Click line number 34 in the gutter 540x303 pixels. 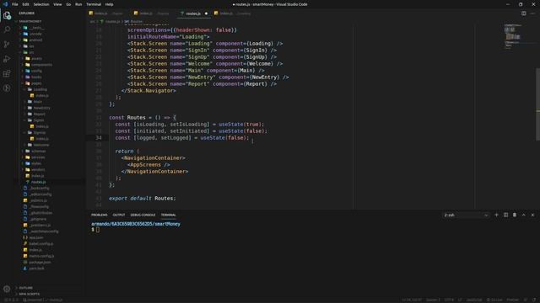point(99,138)
